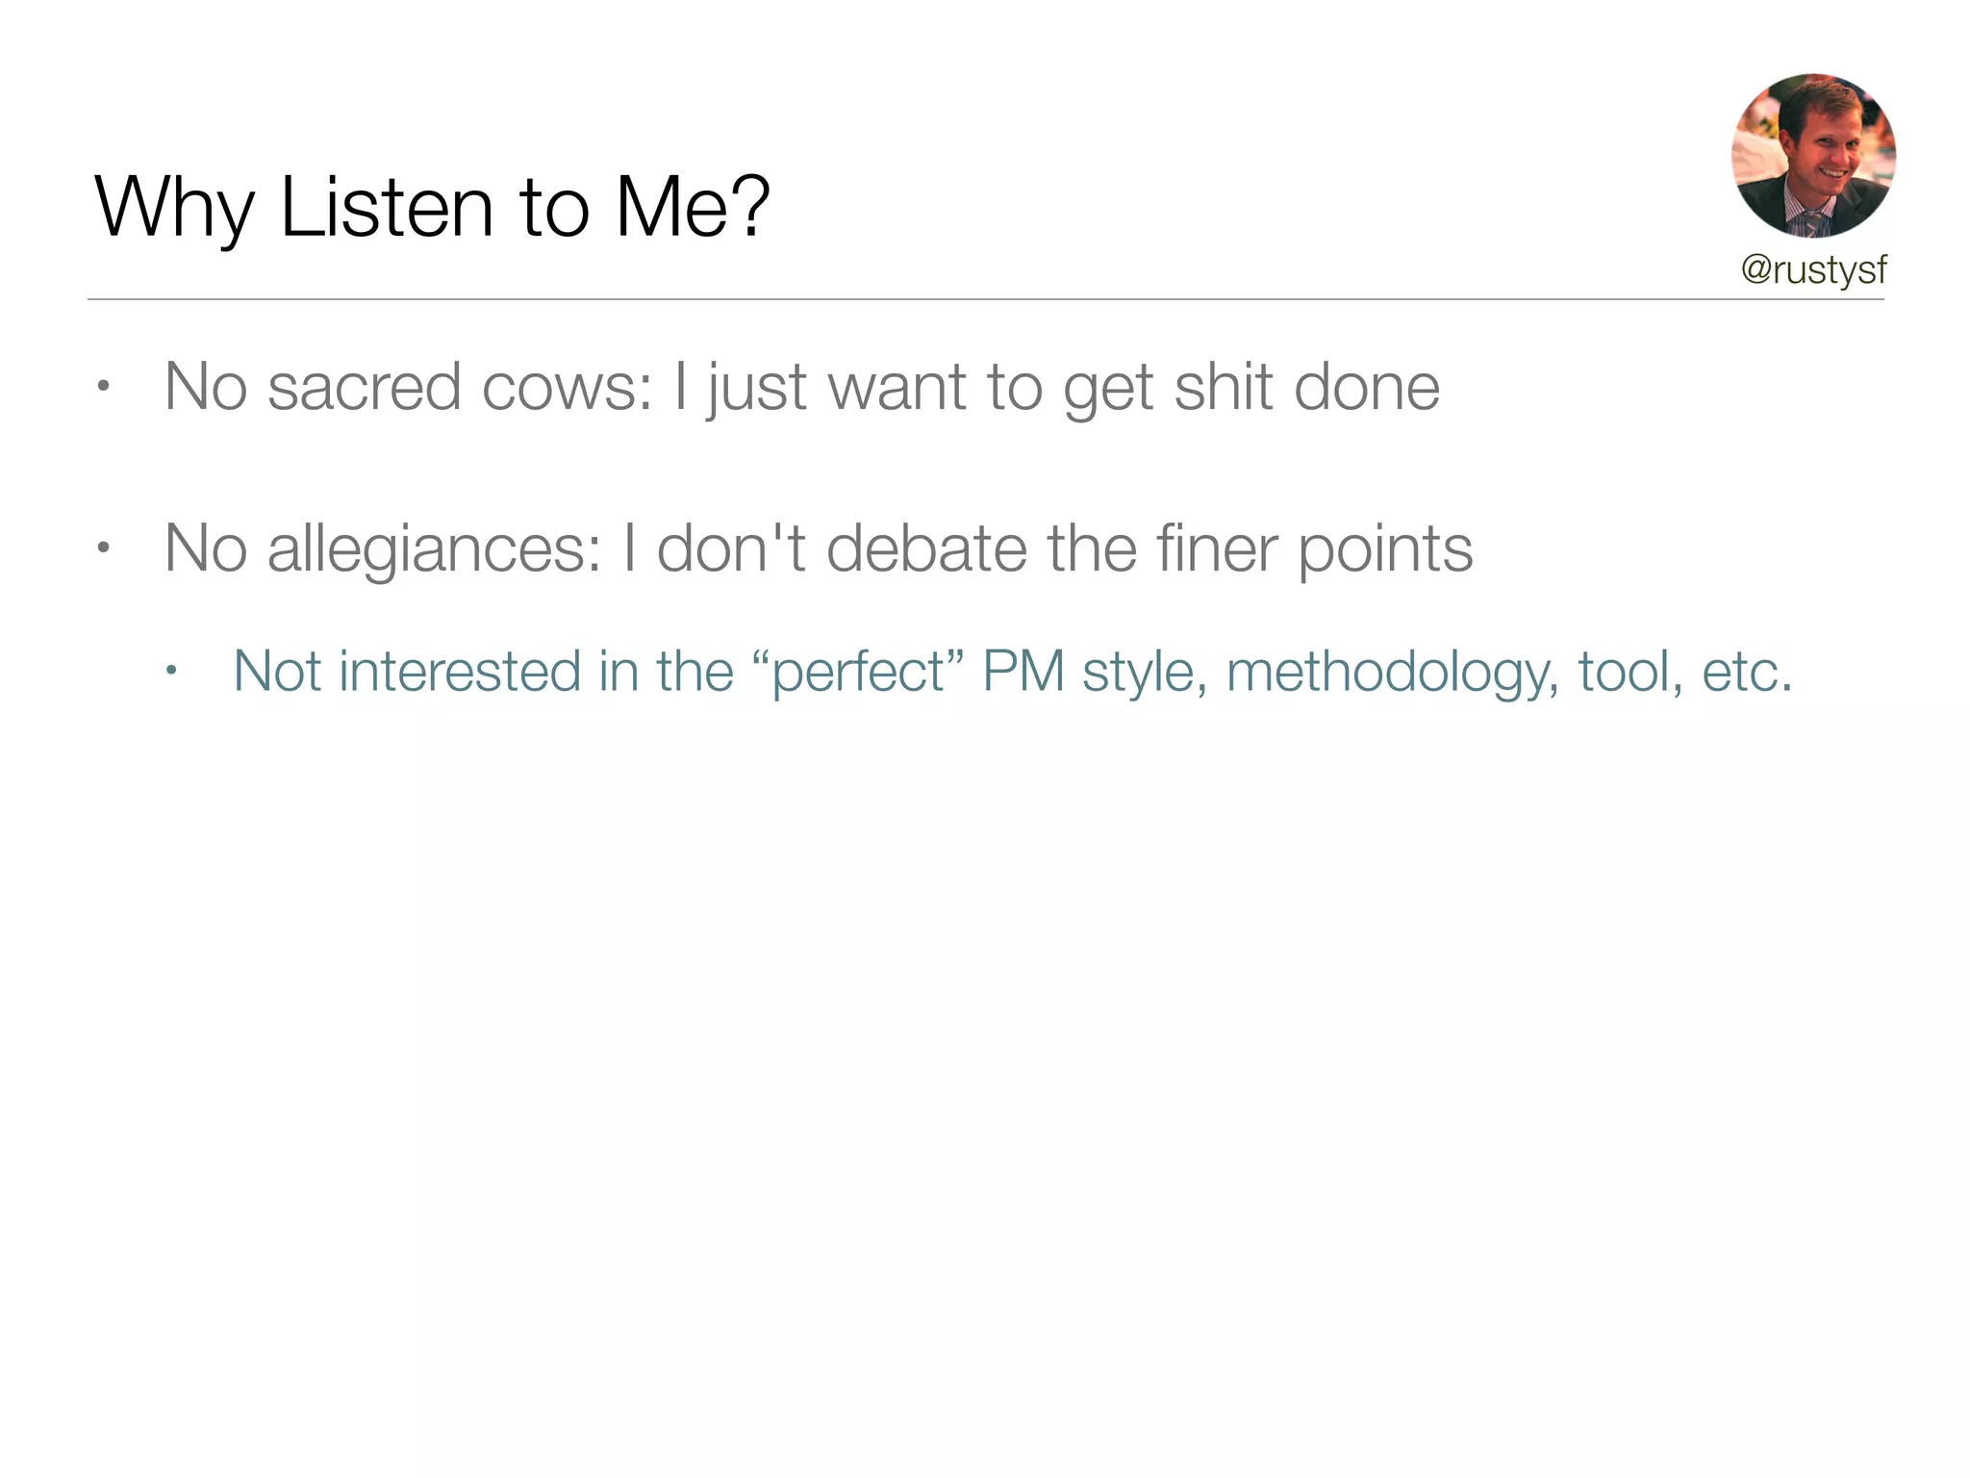This screenshot has height=1478, width=1970.
Task: Select the 'No allegiances' bullet line
Action: coord(818,549)
